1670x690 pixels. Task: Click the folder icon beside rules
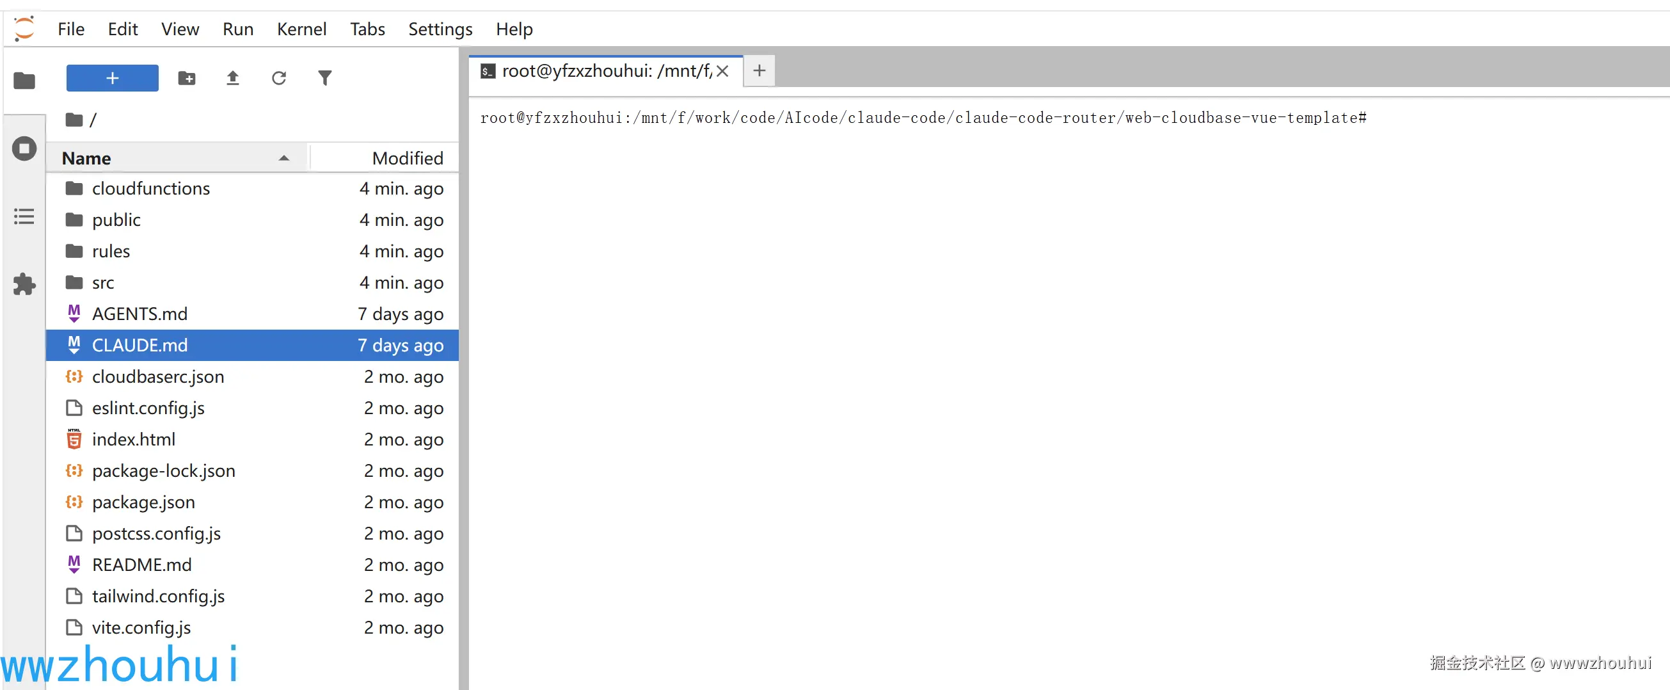pos(74,251)
